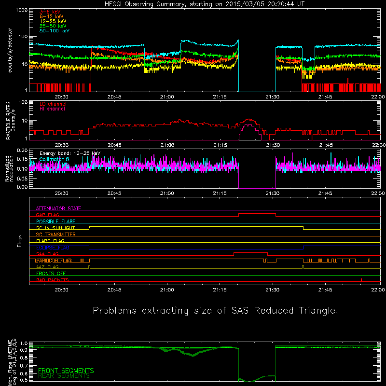Click the orange 'PARTICLE FLAG' label
386x386 pixels.
tap(54, 261)
